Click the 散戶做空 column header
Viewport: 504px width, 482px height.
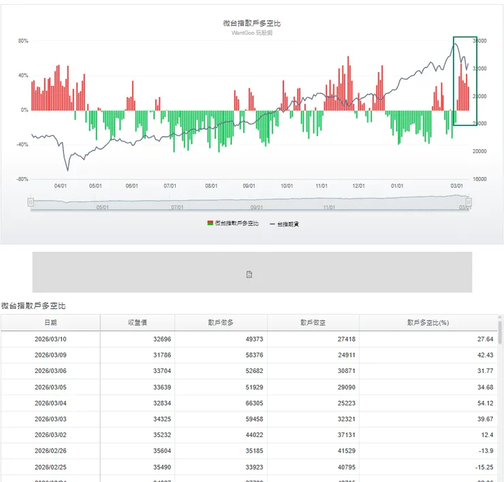[x=313, y=322]
